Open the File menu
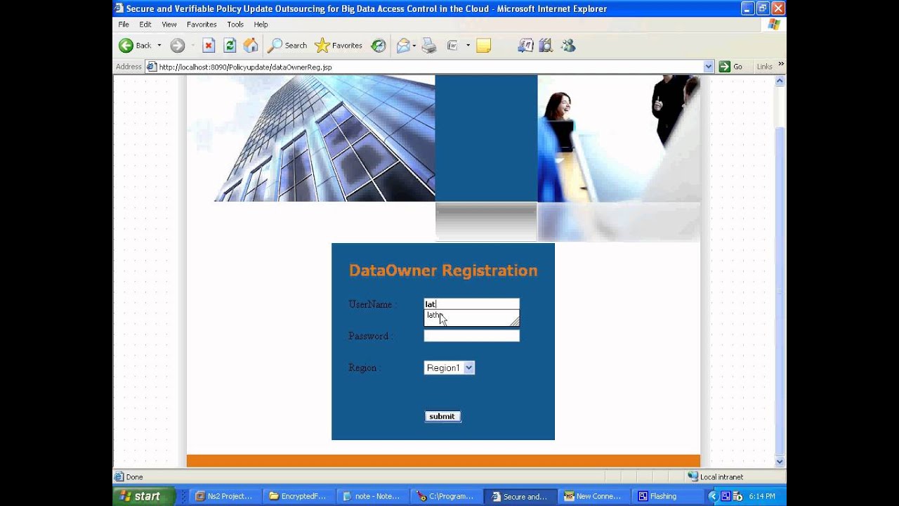The image size is (899, 506). click(124, 24)
